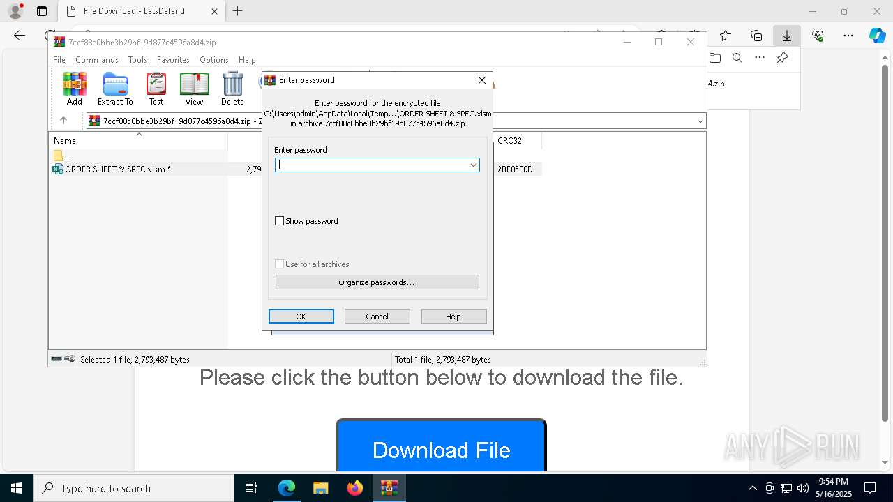Open Task View on taskbar
Viewport: 893px width, 502px height.
[252, 488]
